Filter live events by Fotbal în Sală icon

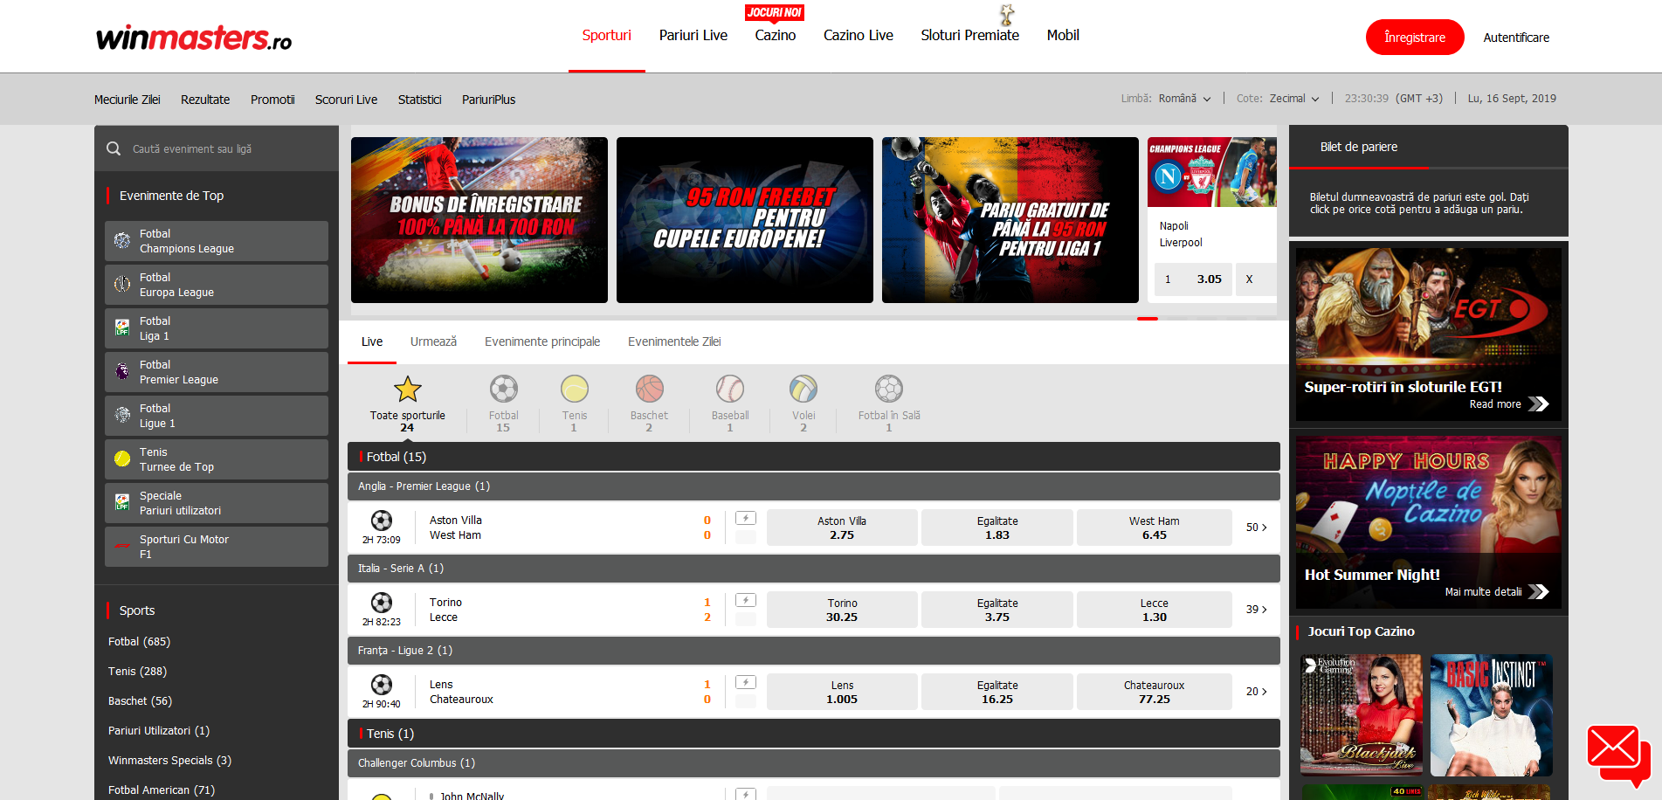tap(888, 389)
